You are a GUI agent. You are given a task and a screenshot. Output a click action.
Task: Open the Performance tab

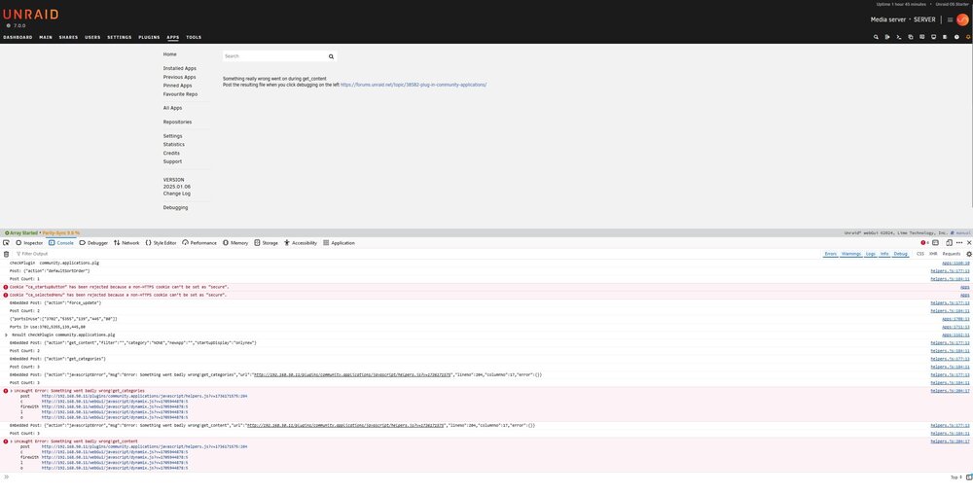pos(199,243)
